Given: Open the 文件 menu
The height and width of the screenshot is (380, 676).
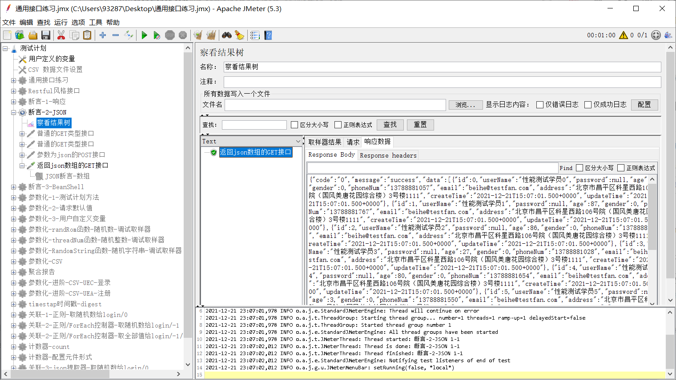Looking at the screenshot, I should (9, 22).
